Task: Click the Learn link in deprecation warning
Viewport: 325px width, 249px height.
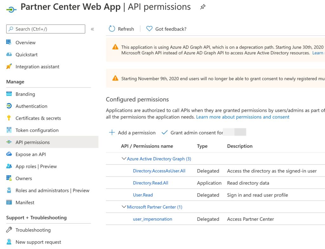Action: (318, 53)
